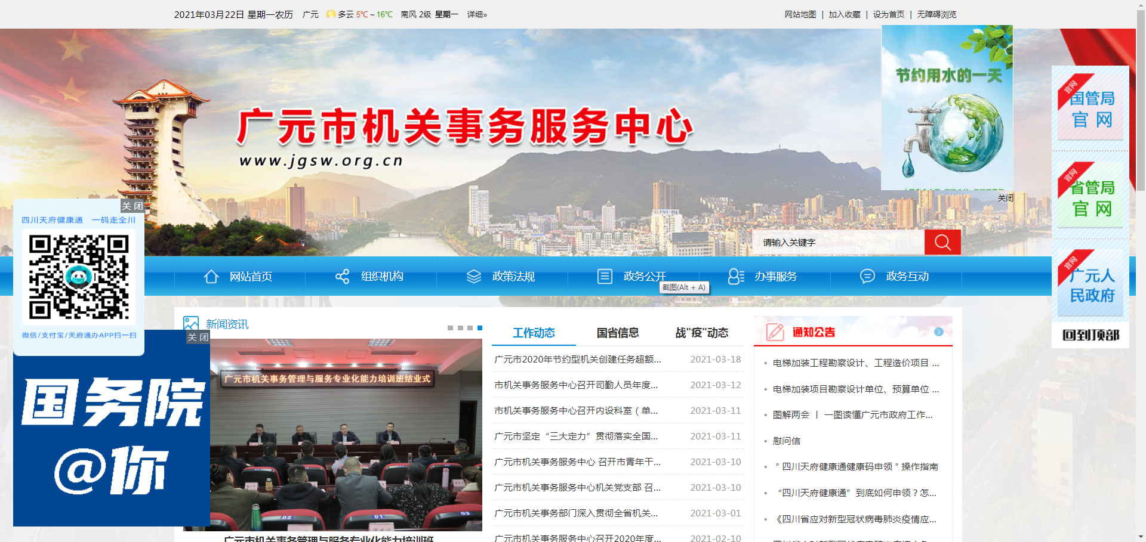The image size is (1146, 542).
Task: Open news 广元市机关事务部门深入贯彻全省机关...
Action: [x=576, y=513]
